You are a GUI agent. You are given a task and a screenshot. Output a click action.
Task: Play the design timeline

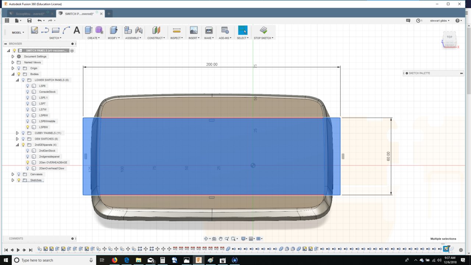pos(18,250)
